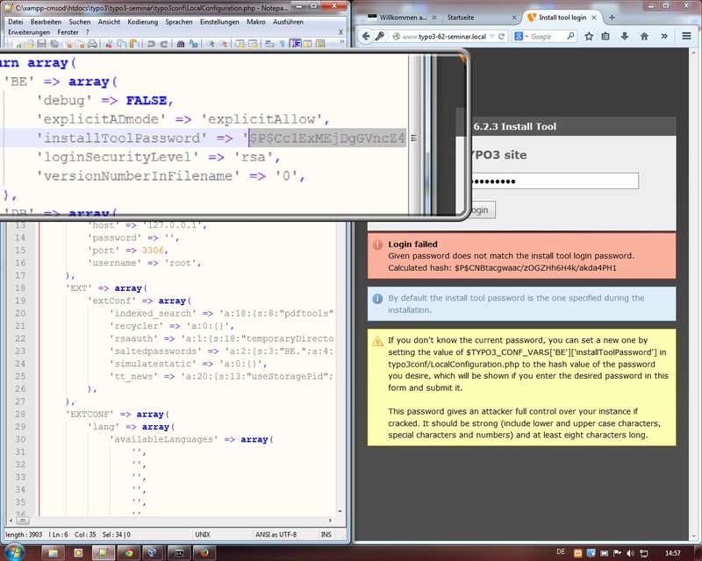Show more Firefox toolbar items chevron

point(664,36)
